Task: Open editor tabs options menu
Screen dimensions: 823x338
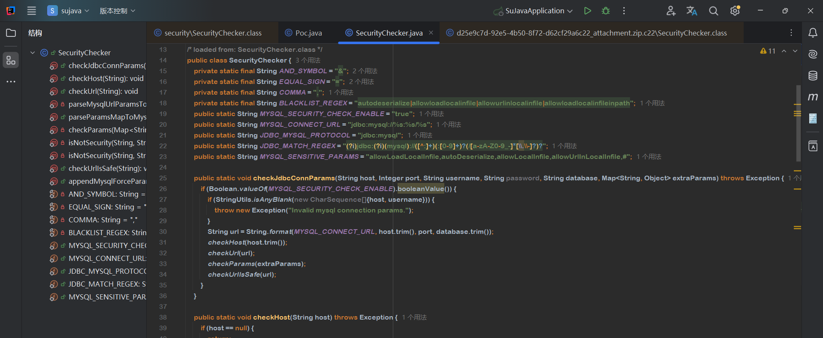Action: tap(791, 33)
